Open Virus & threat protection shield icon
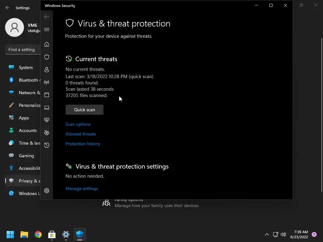This screenshot has height=242, width=323. (47, 57)
